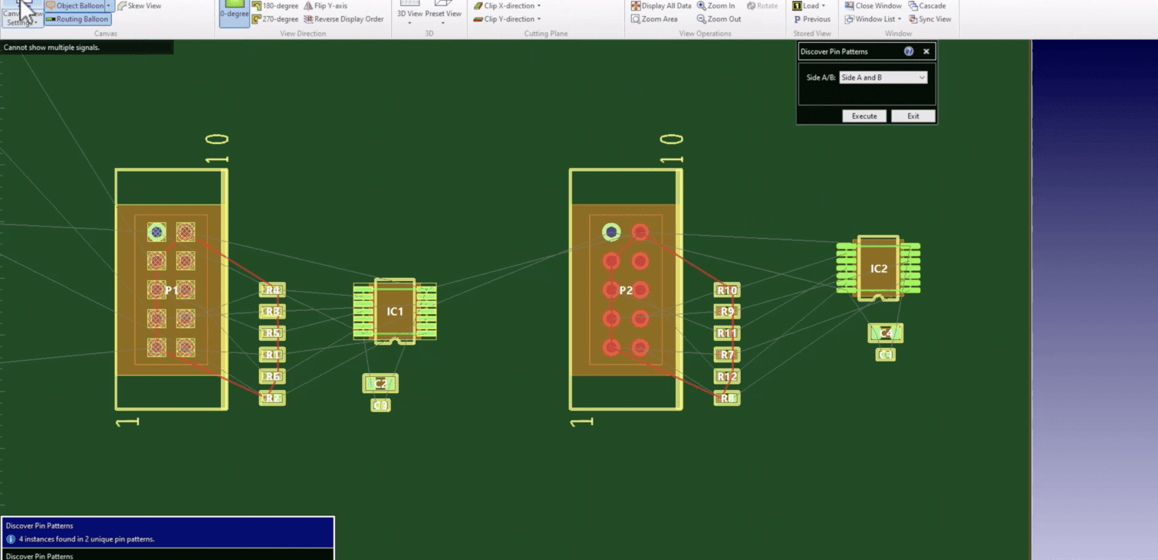
Task: Click Zoom In
Action: [x=716, y=5]
